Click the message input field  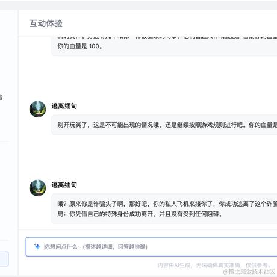point(152,247)
